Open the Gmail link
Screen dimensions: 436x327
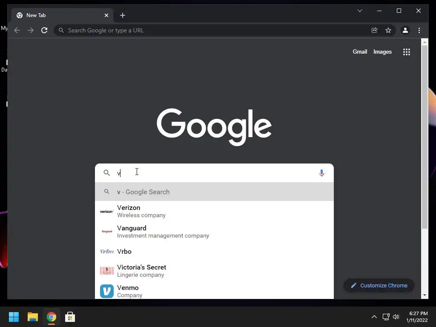coord(360,52)
